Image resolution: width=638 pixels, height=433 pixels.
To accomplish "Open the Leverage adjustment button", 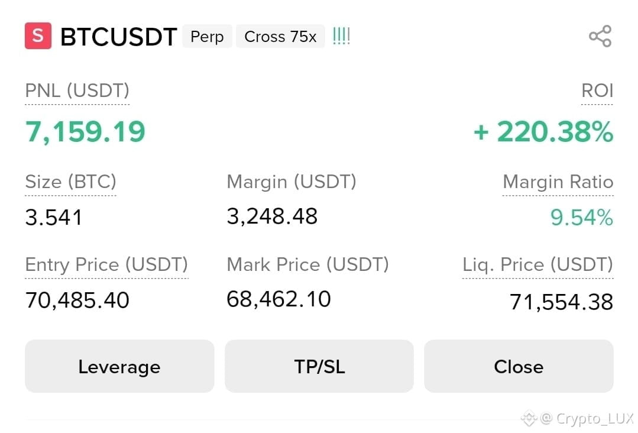I will pyautogui.click(x=119, y=366).
